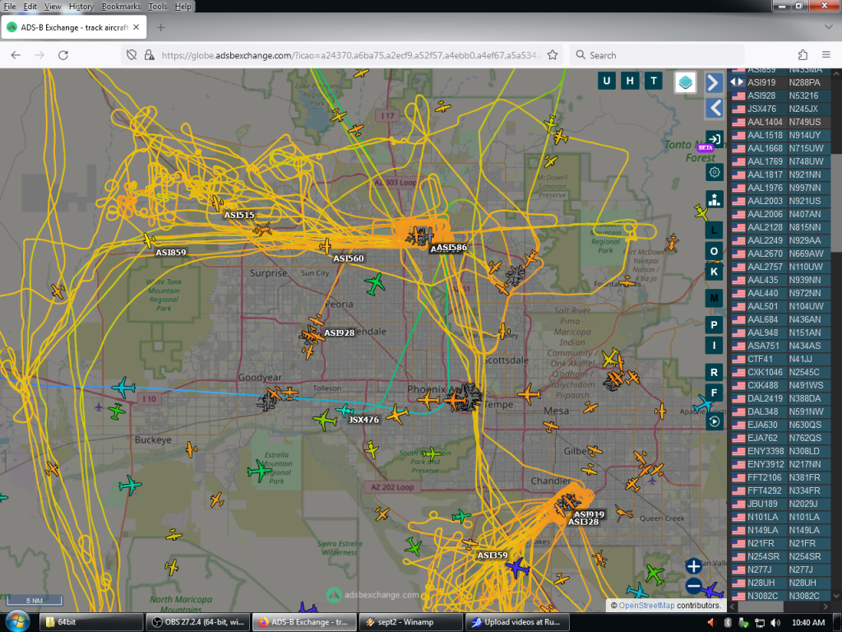Go back to previous page
Viewport: 842px width, 632px height.
[16, 55]
